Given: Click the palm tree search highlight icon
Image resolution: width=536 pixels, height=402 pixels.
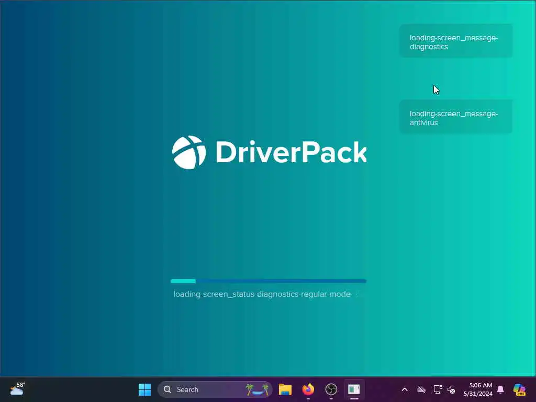Looking at the screenshot, I should click(x=257, y=389).
